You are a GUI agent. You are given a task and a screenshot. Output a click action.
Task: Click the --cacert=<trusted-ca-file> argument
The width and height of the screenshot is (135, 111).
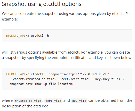tap(33, 79)
